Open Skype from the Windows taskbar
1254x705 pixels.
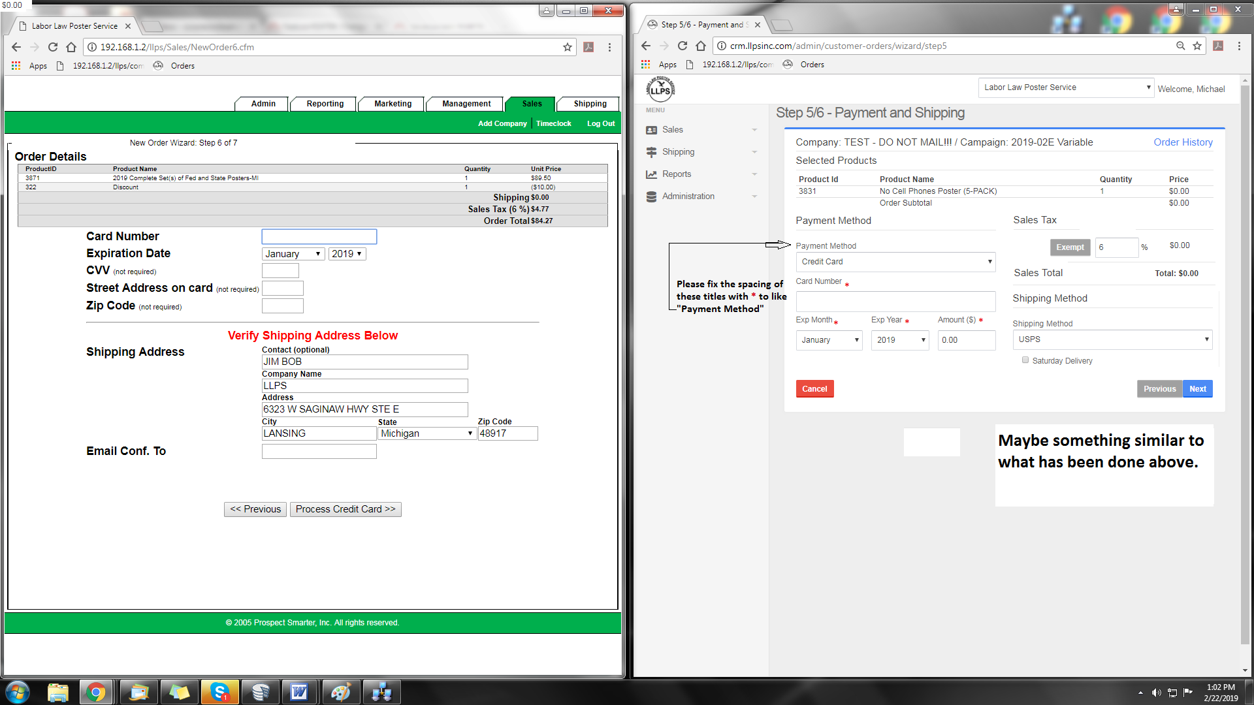click(219, 692)
